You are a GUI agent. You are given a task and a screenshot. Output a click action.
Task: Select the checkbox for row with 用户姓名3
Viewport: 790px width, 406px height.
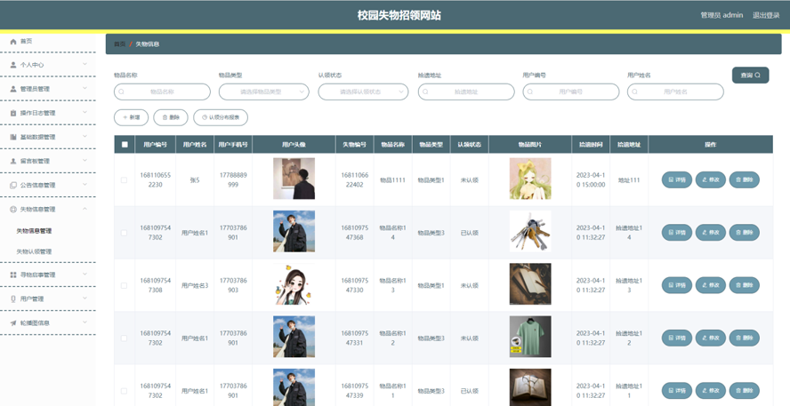point(125,285)
